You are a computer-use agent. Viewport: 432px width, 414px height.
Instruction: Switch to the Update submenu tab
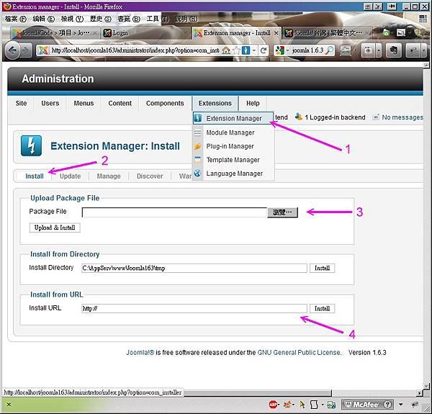tap(71, 176)
